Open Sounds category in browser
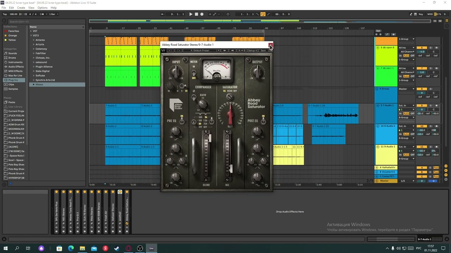The height and width of the screenshot is (253, 451). point(12,53)
